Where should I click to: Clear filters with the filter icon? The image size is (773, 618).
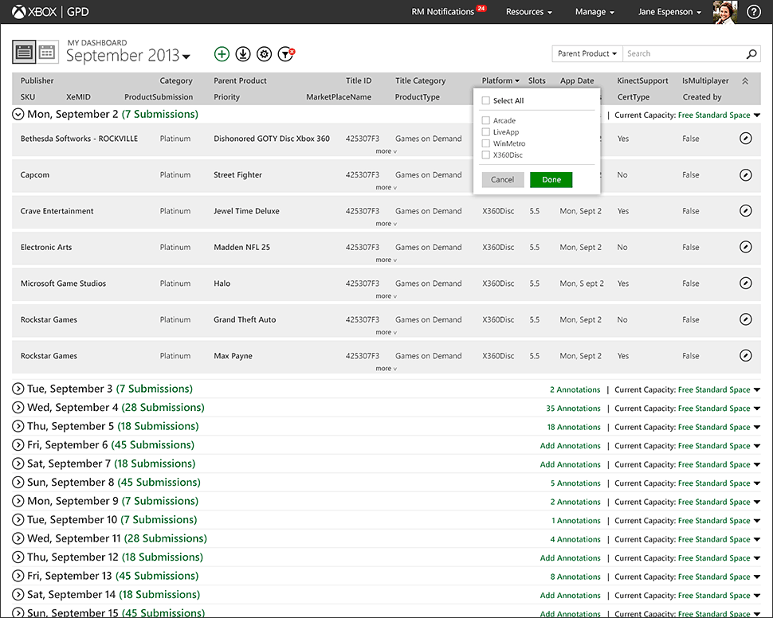tap(286, 53)
